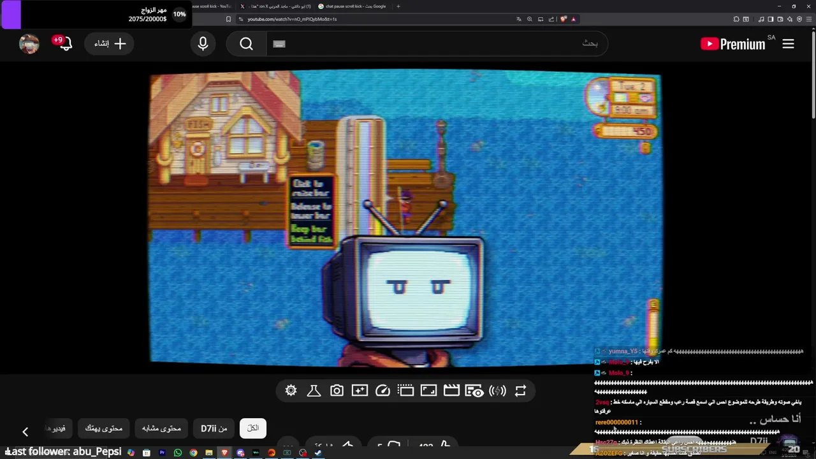Click the eye with list icon
This screenshot has width=816, height=459.
tap(474, 391)
